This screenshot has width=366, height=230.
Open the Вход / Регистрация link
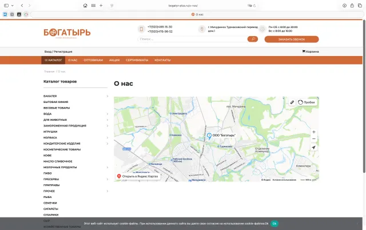click(58, 51)
